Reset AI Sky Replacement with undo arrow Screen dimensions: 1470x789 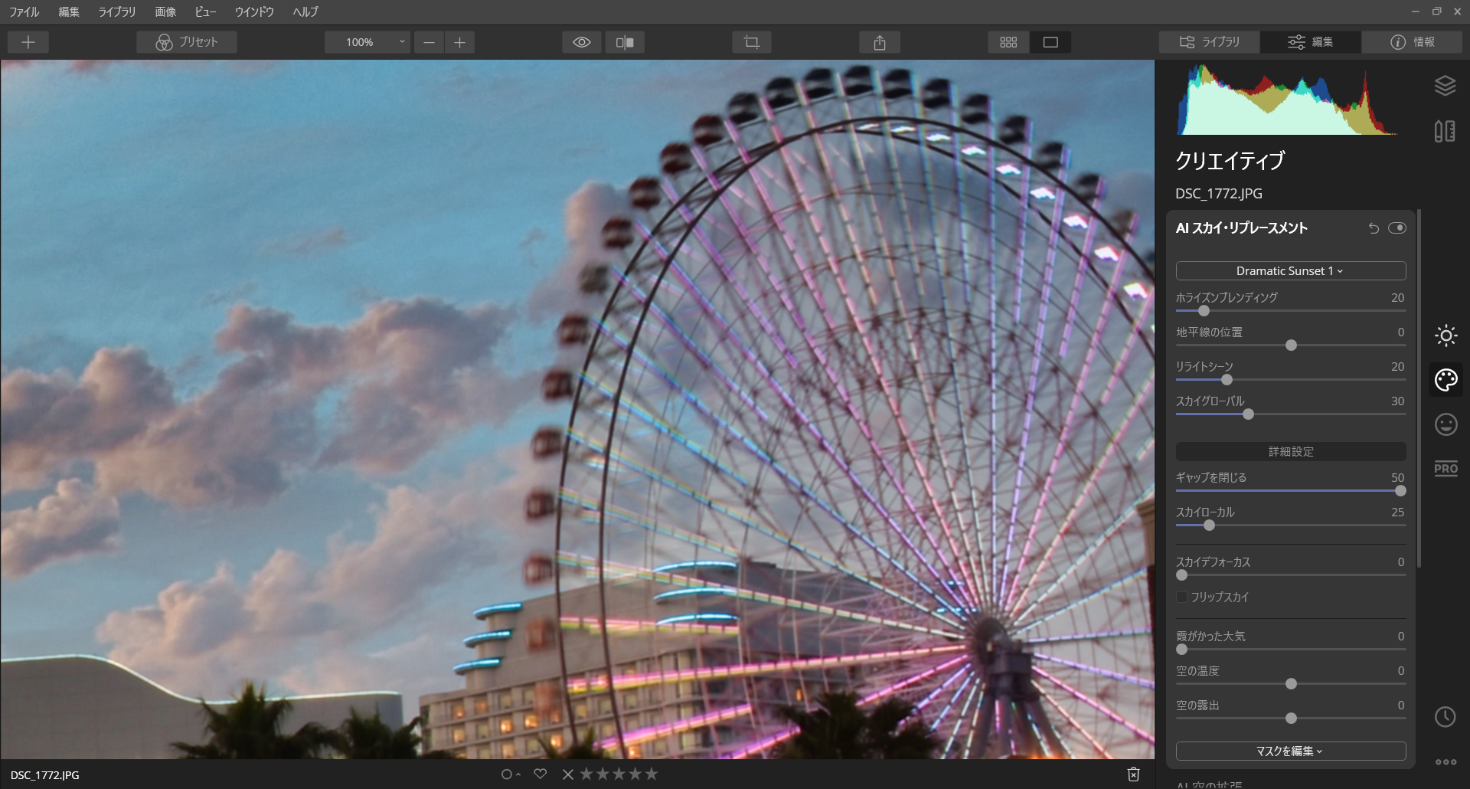point(1374,228)
